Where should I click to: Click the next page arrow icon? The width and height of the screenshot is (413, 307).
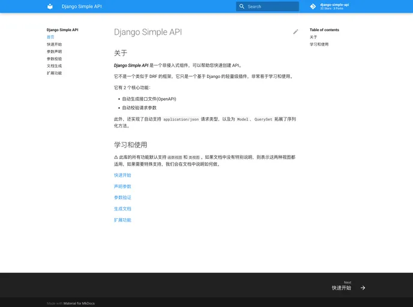[363, 288]
